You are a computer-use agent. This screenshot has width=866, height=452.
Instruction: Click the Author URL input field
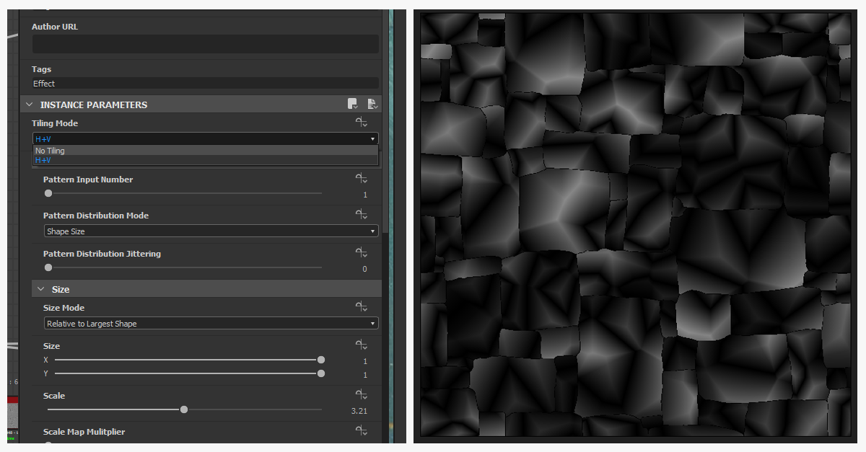(205, 44)
